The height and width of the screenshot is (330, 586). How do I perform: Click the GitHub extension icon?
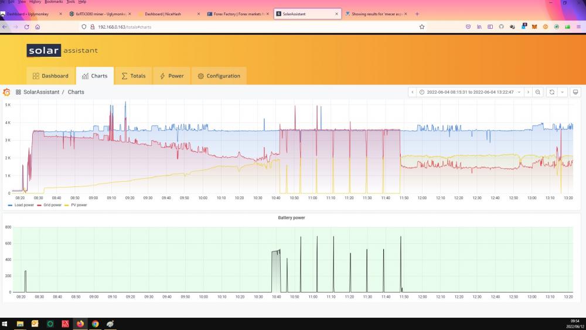[x=501, y=27]
